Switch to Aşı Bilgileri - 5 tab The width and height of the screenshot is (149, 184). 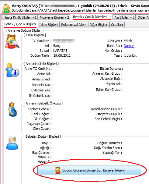(x=124, y=17)
